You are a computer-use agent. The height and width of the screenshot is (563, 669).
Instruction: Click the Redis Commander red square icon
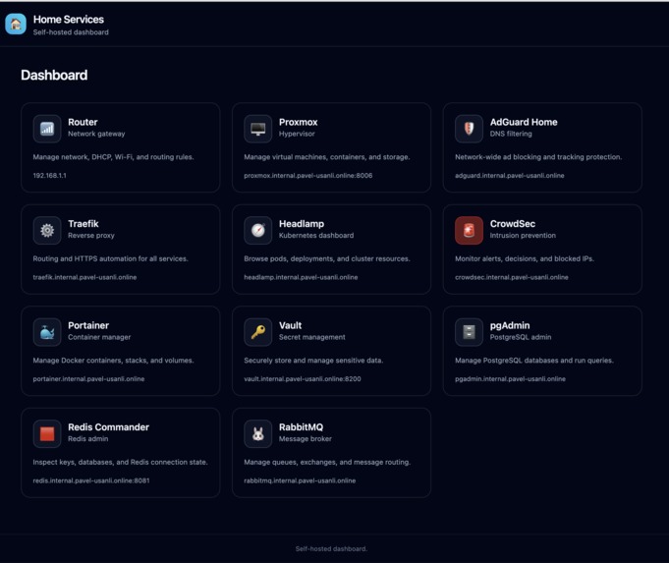pos(47,433)
